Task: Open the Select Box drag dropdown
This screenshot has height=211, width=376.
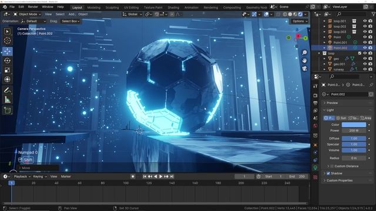Action: point(70,21)
